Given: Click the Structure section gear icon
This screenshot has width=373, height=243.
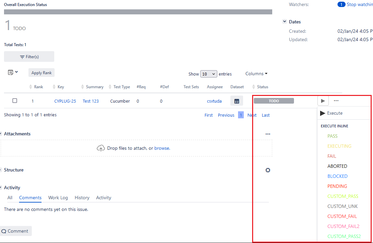Looking at the screenshot, I should tap(268, 170).
